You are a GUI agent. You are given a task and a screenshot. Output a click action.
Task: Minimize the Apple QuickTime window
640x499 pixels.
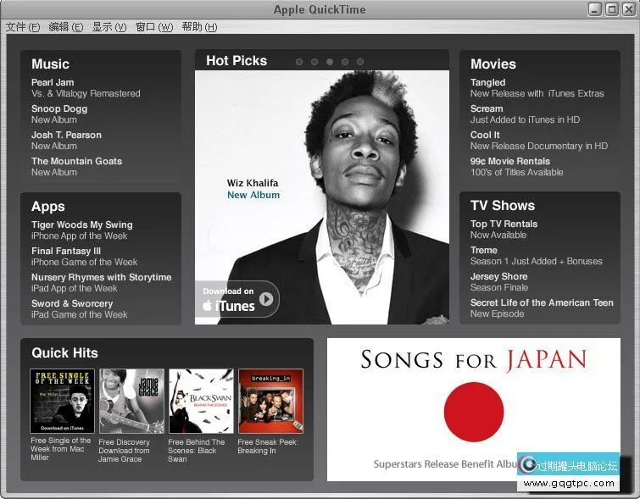pos(594,9)
